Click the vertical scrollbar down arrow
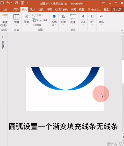Viewport: 124px width, 146px height. [123, 134]
